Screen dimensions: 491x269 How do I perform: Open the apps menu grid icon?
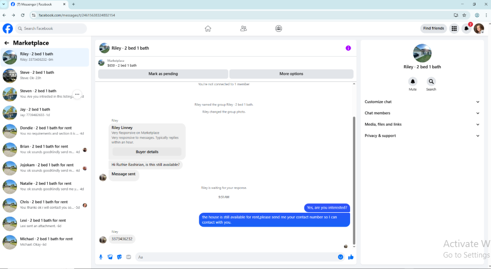click(x=454, y=28)
